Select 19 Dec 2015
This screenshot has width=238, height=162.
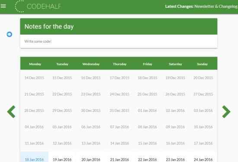click(175, 78)
